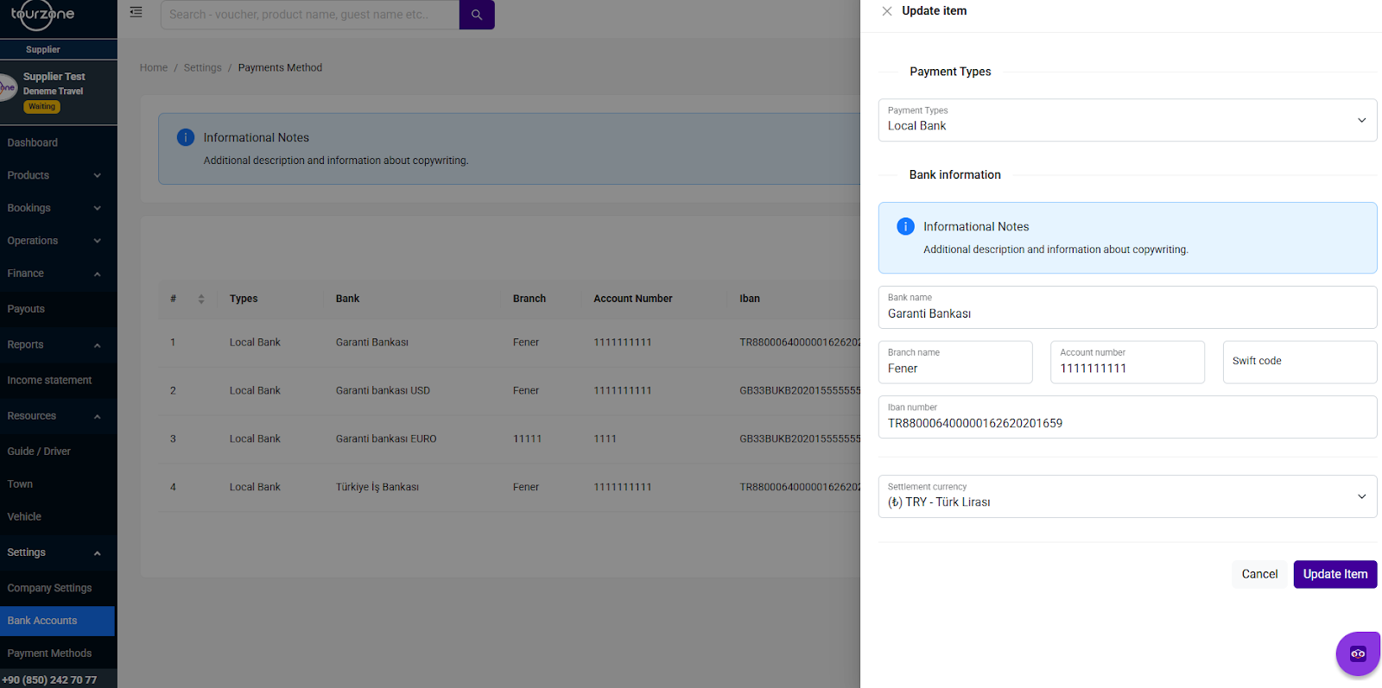Click the tourzone logo

coord(41,15)
